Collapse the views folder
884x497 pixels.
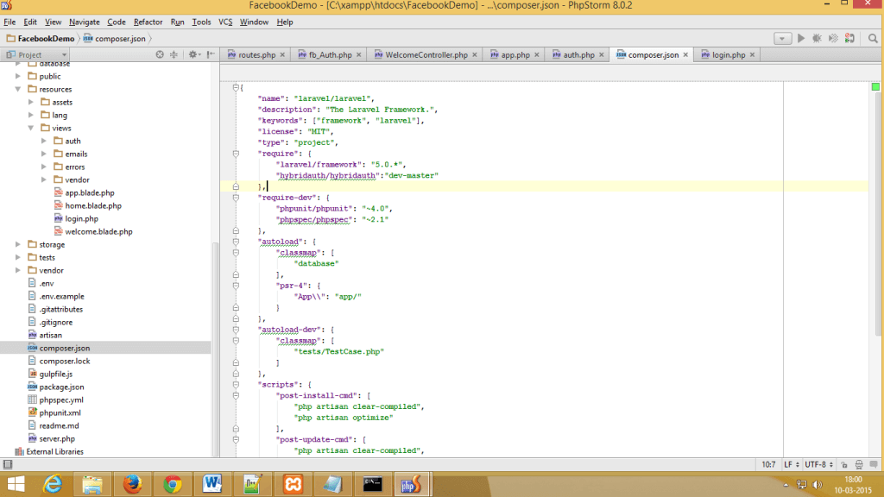click(x=31, y=128)
